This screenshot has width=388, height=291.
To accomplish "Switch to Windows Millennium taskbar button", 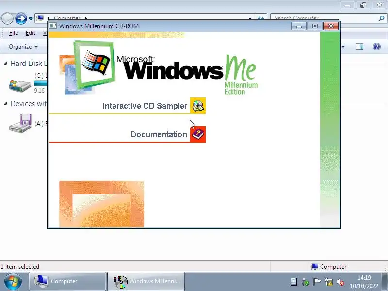I will click(x=146, y=281).
